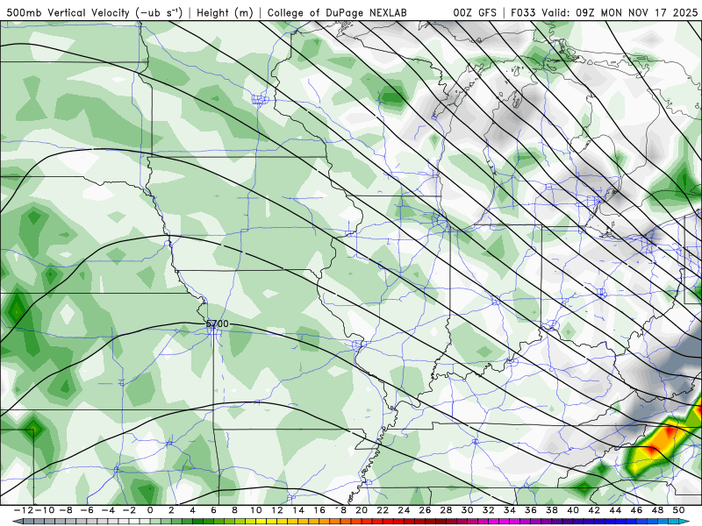This screenshot has width=702, height=526.
Task: Click the '22' colorbar scale label
Action: click(383, 510)
